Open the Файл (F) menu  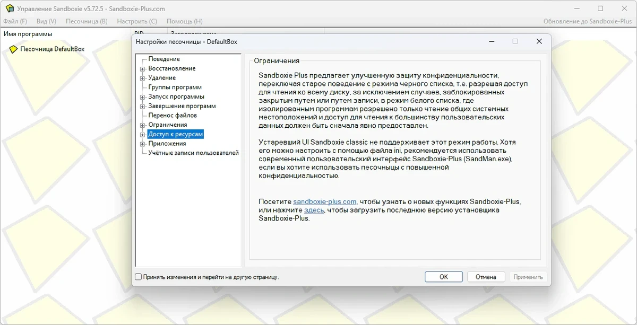coord(15,21)
